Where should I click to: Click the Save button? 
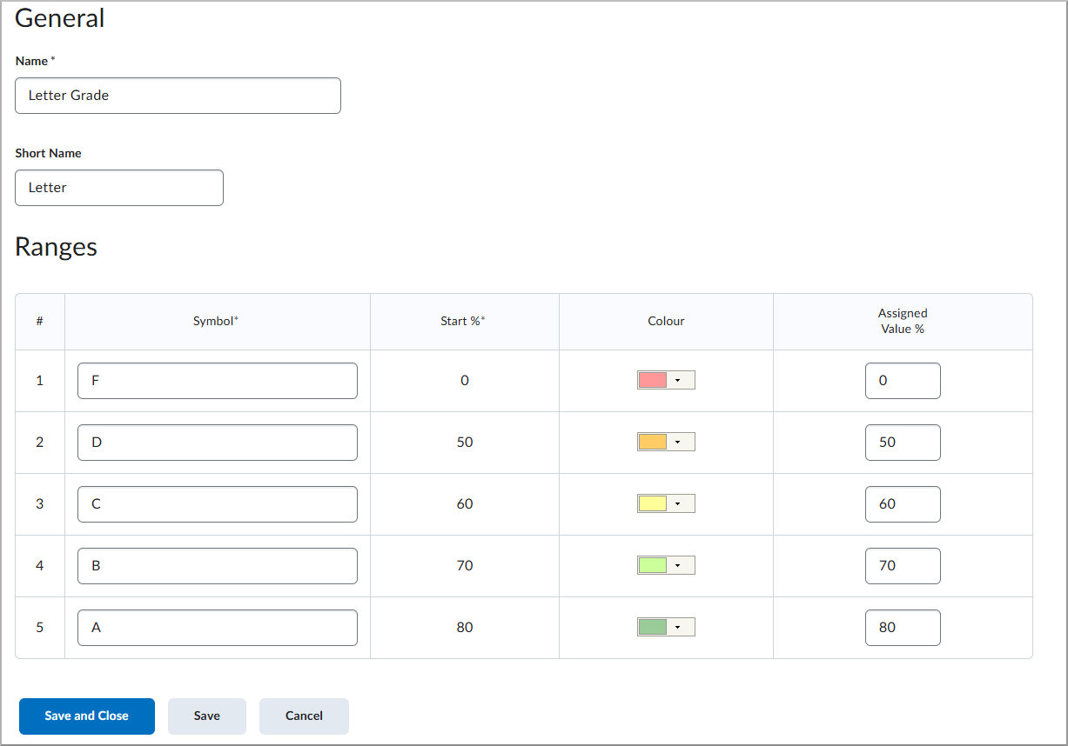tap(207, 716)
